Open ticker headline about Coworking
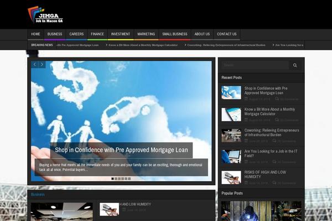Viewport: 332px width, 221px height. (226, 45)
